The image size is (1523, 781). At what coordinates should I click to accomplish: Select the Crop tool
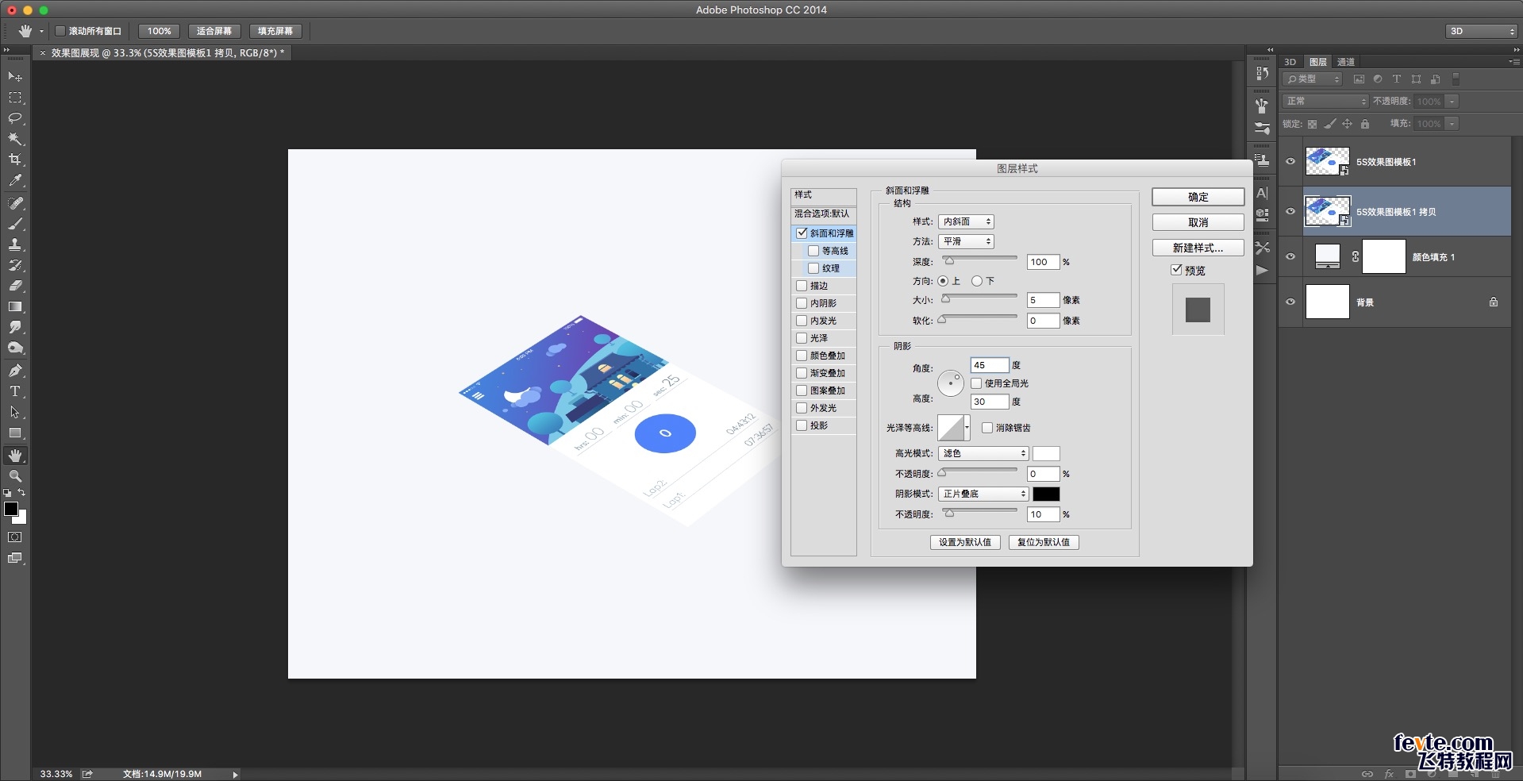(x=15, y=160)
